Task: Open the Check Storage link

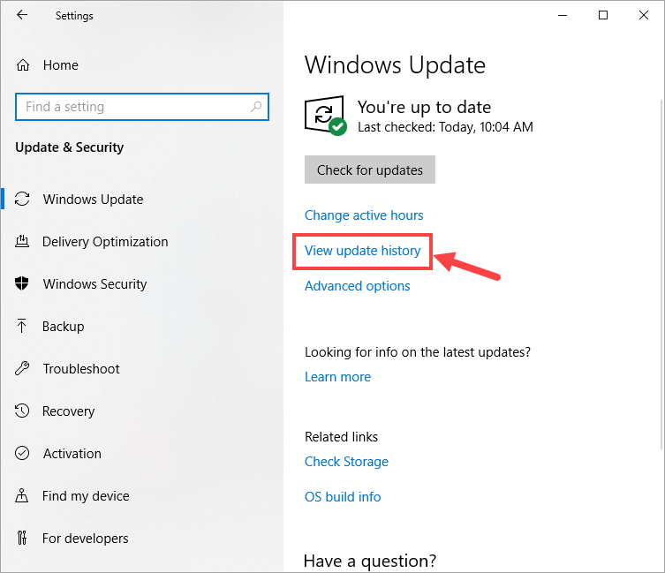Action: point(346,462)
